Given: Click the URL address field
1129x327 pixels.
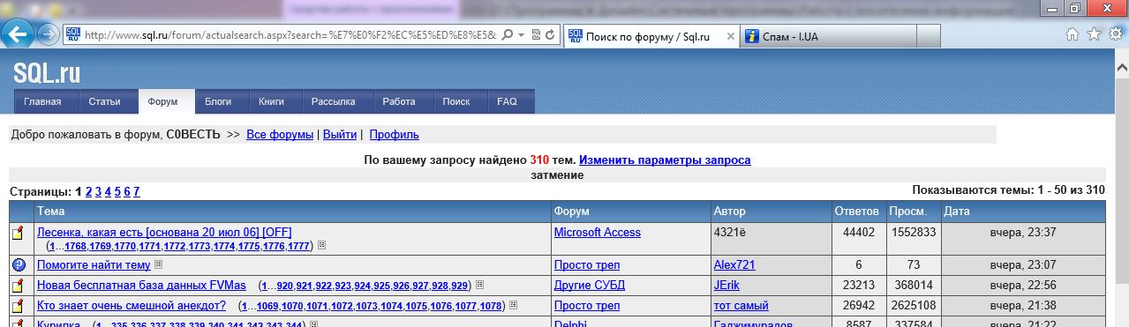Looking at the screenshot, I should [x=291, y=35].
